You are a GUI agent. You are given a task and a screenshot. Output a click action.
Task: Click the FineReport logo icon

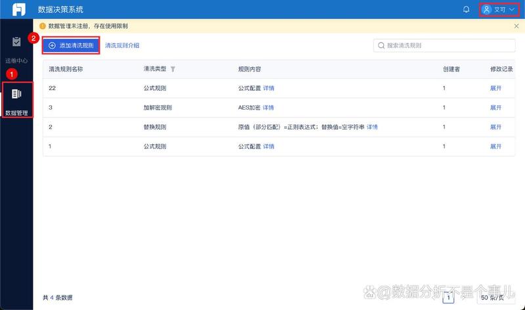pos(19,9)
